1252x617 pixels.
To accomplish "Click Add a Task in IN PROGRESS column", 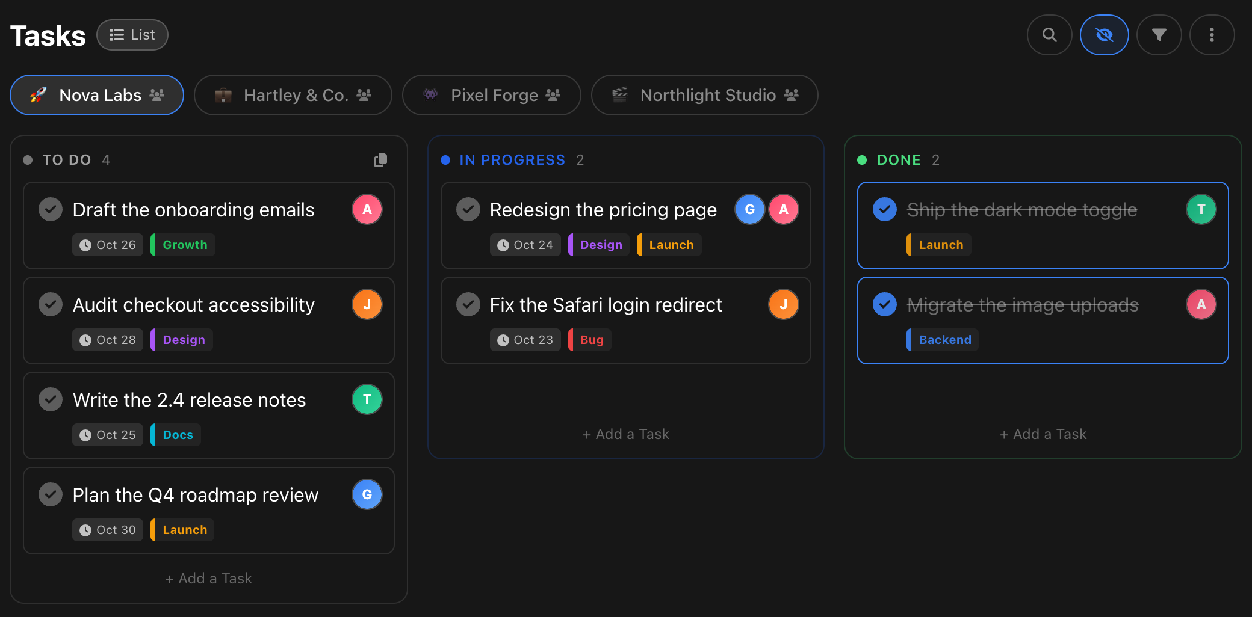I will pyautogui.click(x=626, y=434).
